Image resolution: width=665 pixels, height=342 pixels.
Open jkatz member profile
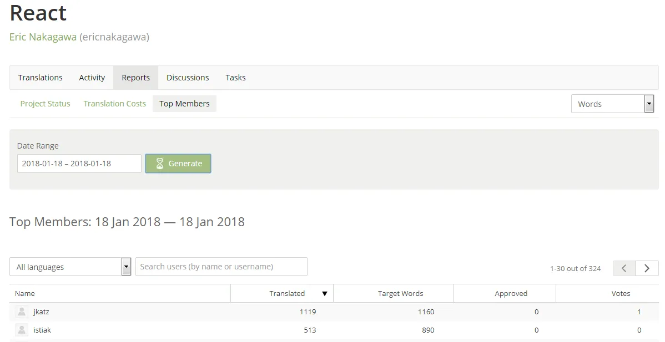tap(41, 312)
